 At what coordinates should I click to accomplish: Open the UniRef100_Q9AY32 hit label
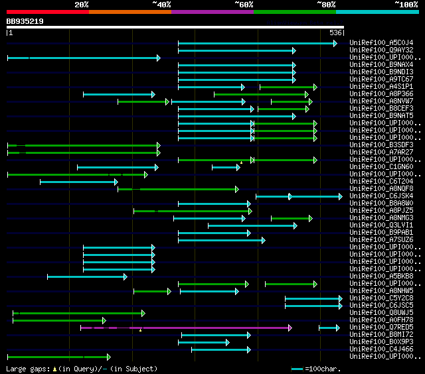(x=381, y=50)
